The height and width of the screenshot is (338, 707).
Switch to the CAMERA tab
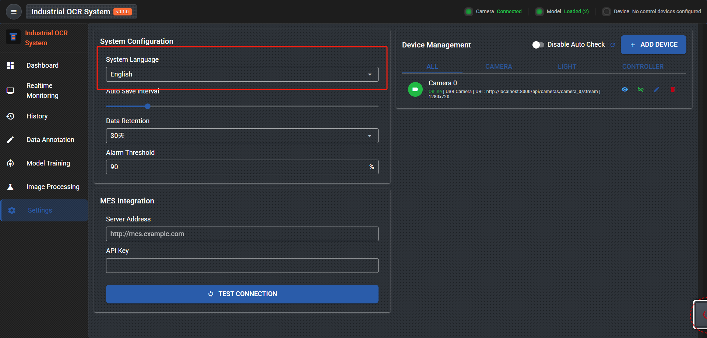[499, 67]
